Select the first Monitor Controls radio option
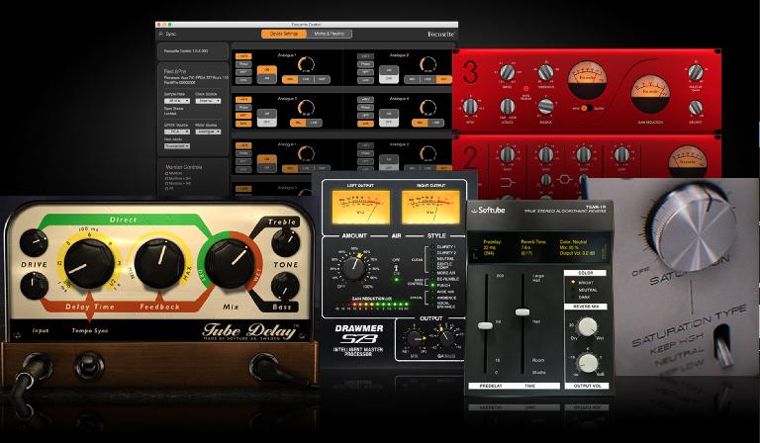 click(167, 173)
